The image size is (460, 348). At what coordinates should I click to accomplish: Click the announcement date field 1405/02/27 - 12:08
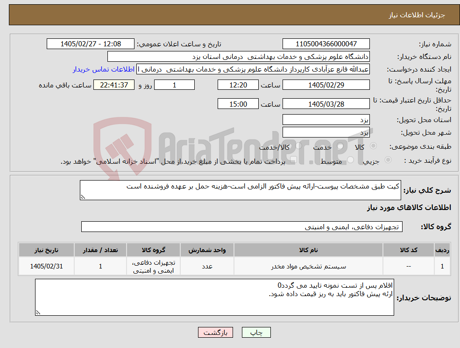click(x=90, y=44)
